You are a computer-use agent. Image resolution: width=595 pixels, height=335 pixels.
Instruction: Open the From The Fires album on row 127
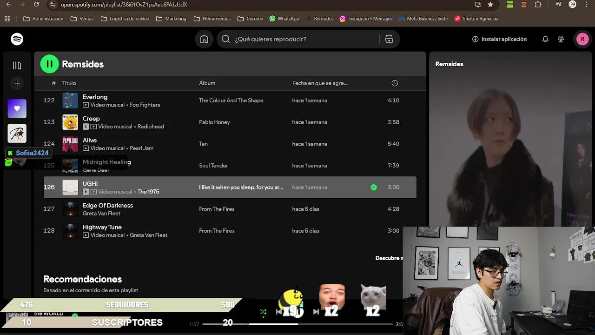pyautogui.click(x=217, y=209)
